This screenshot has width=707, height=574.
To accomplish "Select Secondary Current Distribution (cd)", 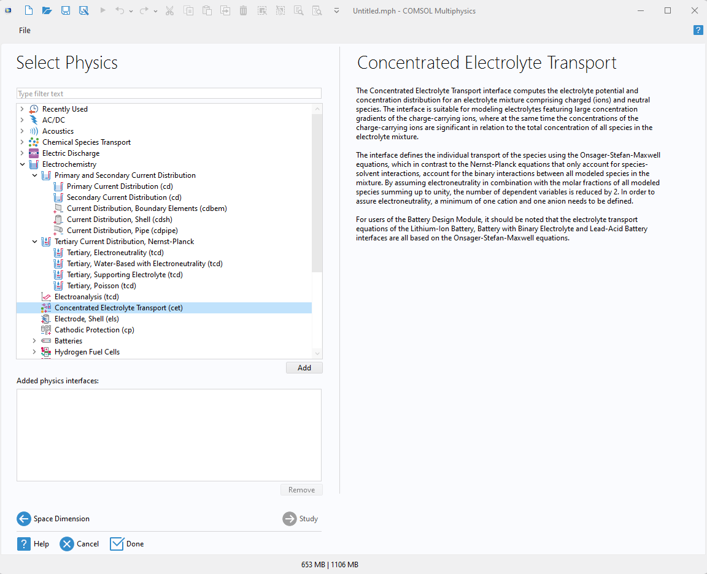I will tap(124, 197).
